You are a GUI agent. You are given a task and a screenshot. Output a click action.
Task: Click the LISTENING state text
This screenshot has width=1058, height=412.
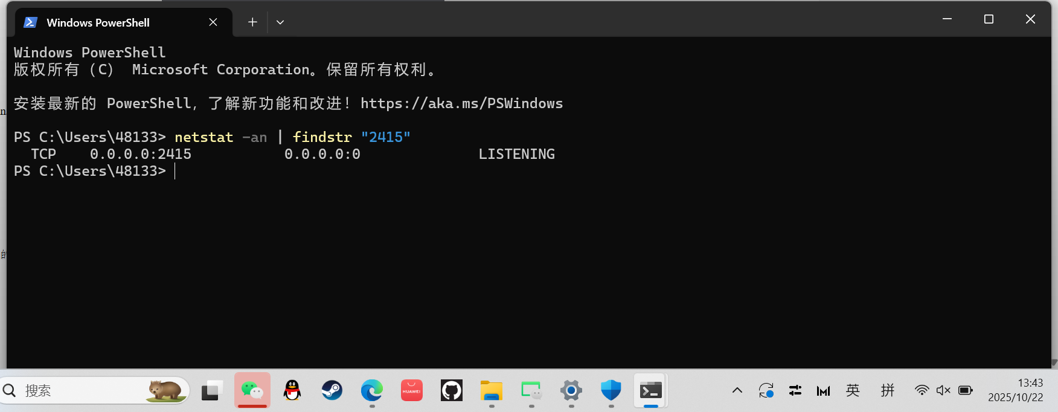(x=517, y=154)
